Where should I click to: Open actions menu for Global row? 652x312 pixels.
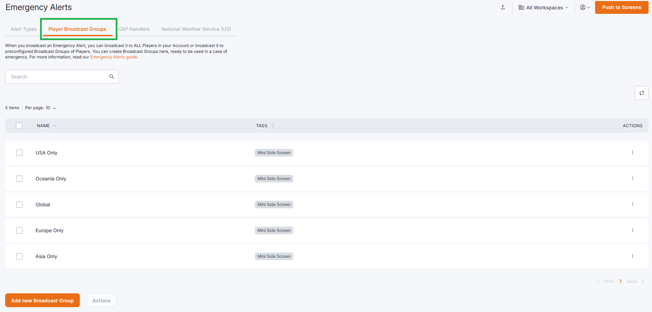point(632,204)
